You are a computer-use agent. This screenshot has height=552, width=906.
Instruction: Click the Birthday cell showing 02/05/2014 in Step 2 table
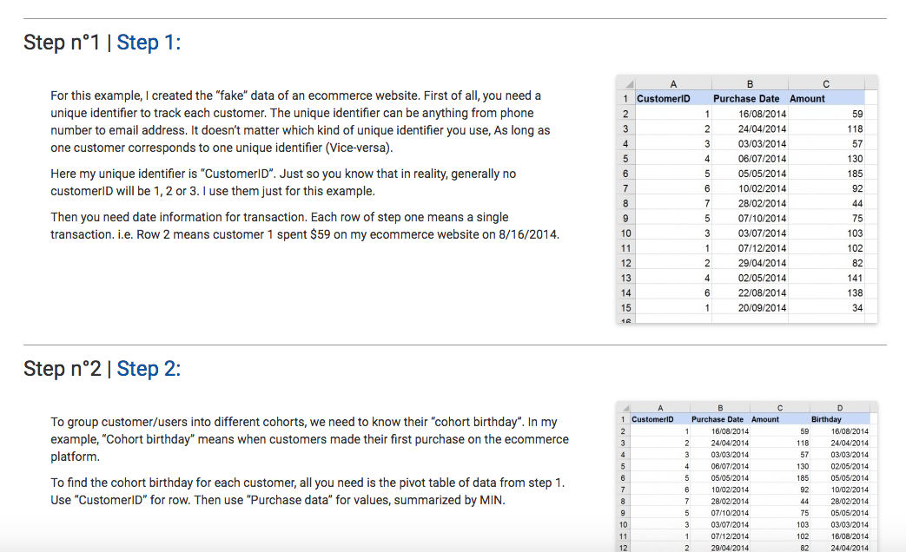[x=840, y=467]
